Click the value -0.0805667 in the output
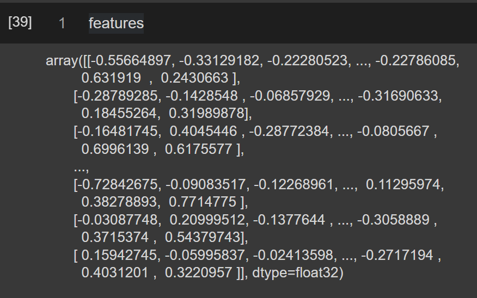 click(393, 131)
